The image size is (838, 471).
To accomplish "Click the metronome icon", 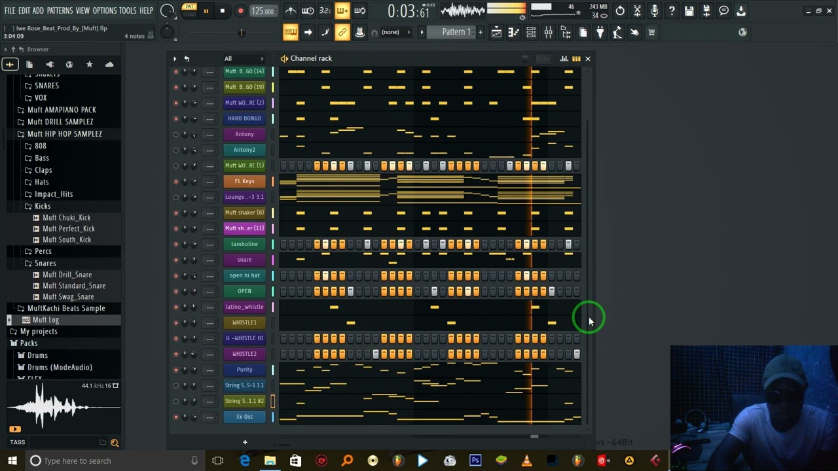I will [x=290, y=10].
